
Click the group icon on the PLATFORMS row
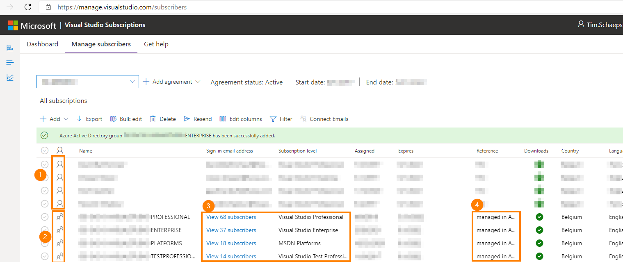[60, 243]
